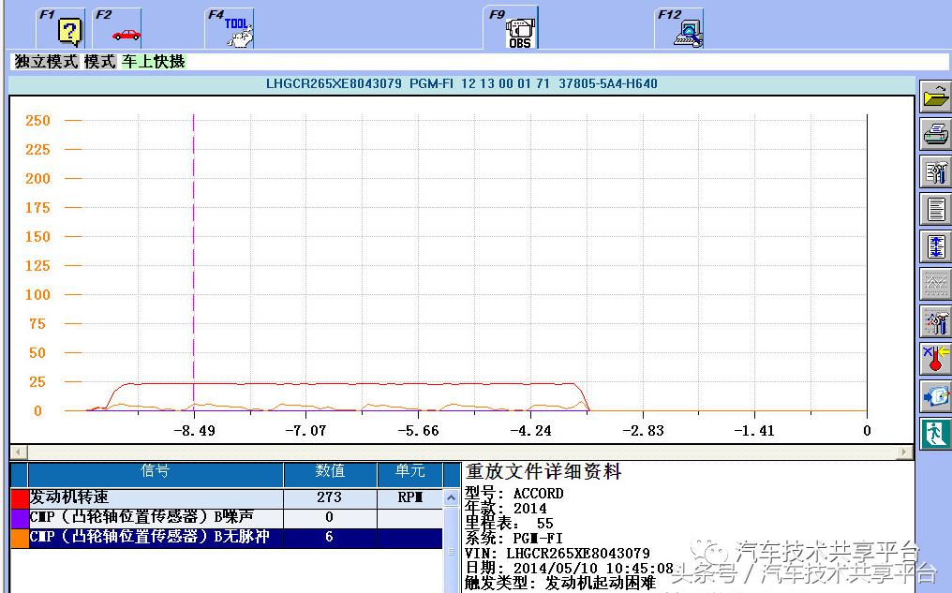Click the 独立模式 label
952x593 pixels.
pos(47,62)
